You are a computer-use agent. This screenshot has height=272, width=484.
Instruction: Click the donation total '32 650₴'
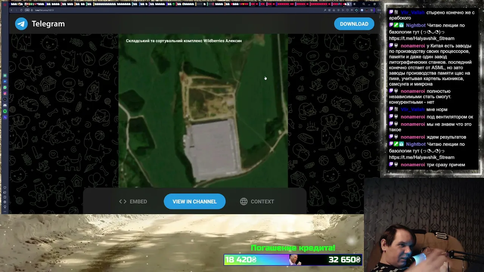pyautogui.click(x=344, y=260)
